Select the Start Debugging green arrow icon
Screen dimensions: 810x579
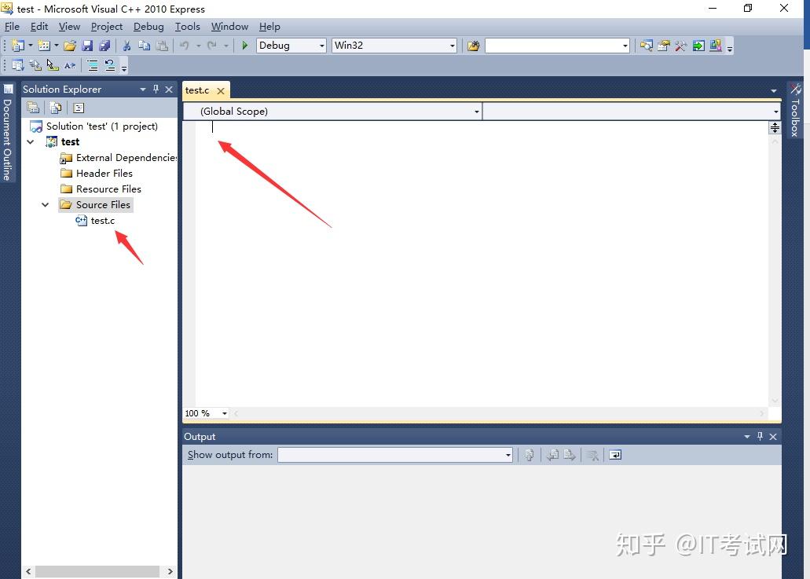tap(244, 45)
